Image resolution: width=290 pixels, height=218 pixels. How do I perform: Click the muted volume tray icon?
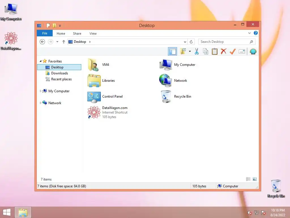point(250,213)
